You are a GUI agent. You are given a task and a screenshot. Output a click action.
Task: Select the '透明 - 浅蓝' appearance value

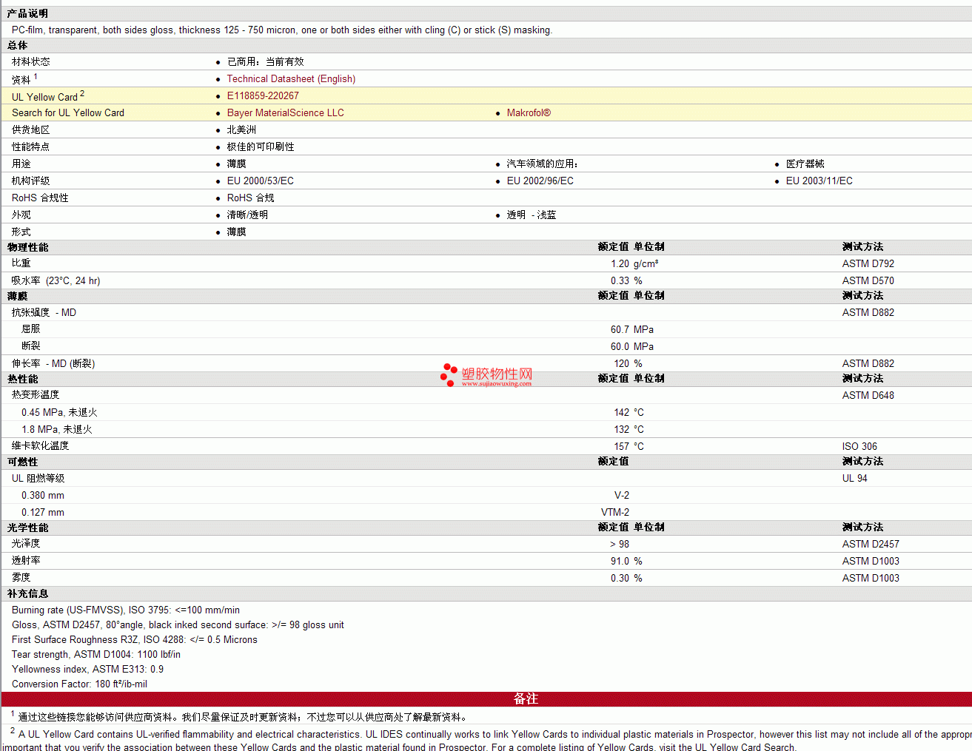532,215
